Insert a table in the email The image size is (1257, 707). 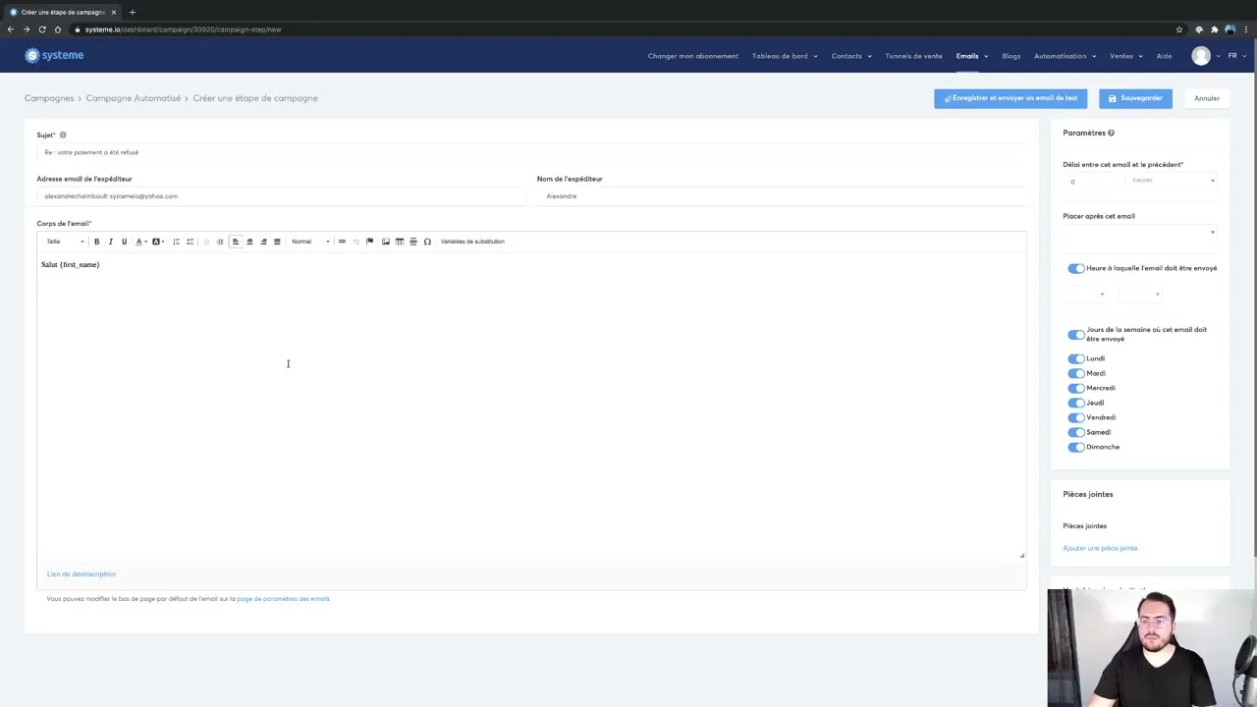tap(399, 242)
